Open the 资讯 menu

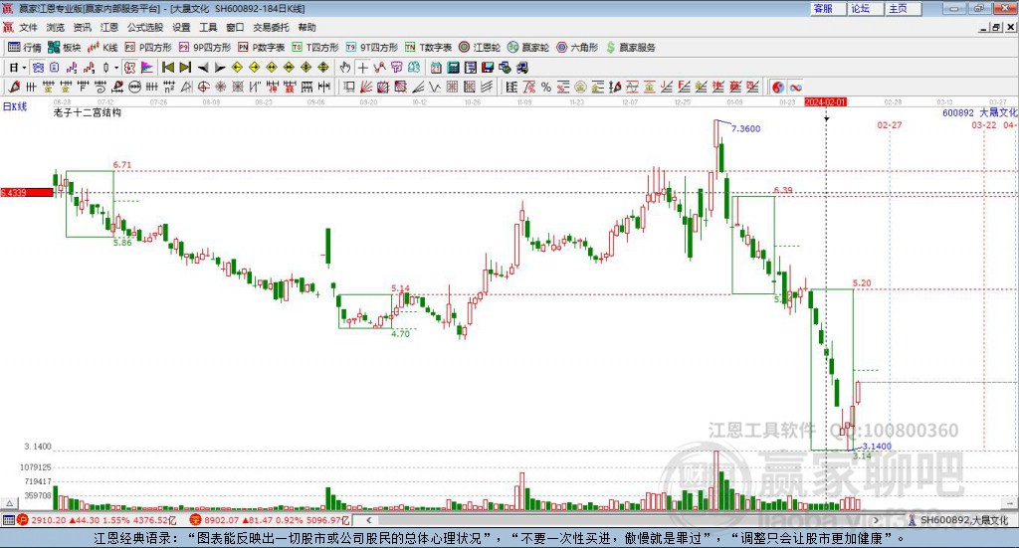click(82, 27)
